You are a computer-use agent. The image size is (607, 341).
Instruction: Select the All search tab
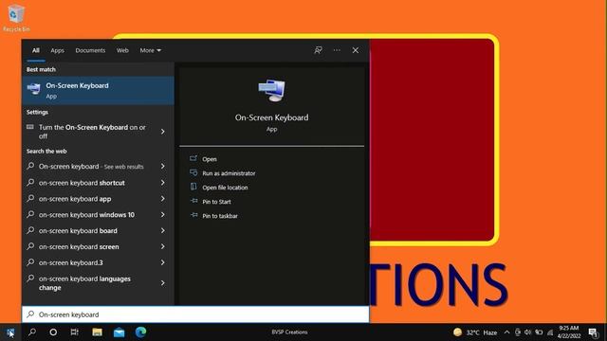(36, 50)
